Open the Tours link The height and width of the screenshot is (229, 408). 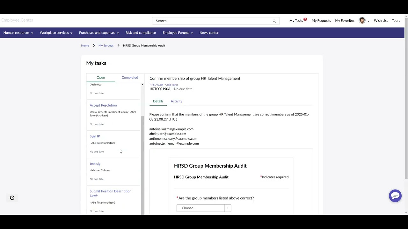click(x=396, y=20)
